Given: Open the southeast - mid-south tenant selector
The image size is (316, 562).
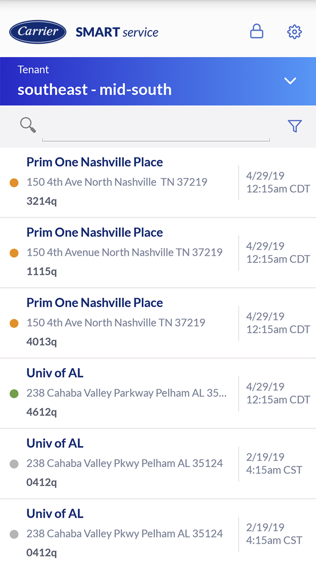Looking at the screenshot, I should pos(94,90).
